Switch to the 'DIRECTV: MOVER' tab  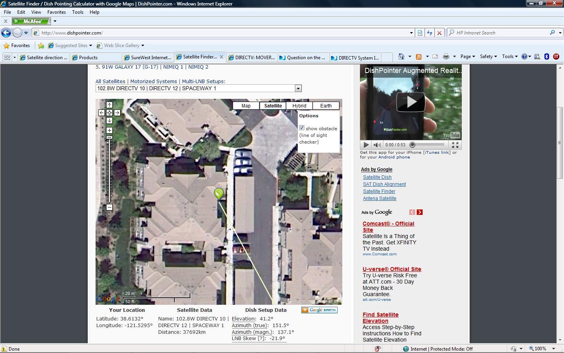(x=252, y=57)
